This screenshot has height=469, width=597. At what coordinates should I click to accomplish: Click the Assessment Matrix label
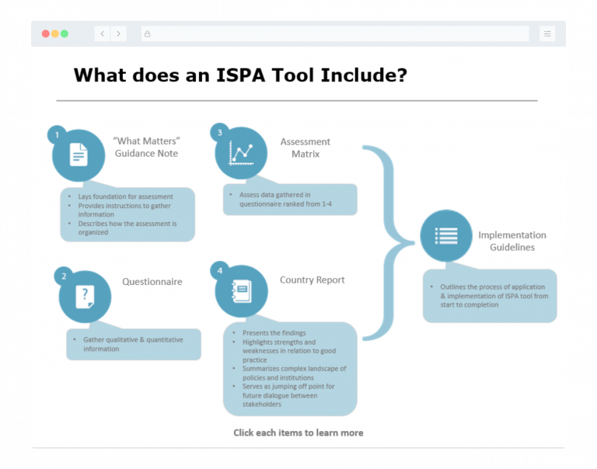(305, 148)
